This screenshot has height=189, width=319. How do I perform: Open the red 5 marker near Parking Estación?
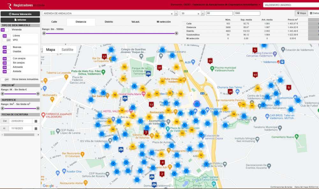(x=255, y=50)
